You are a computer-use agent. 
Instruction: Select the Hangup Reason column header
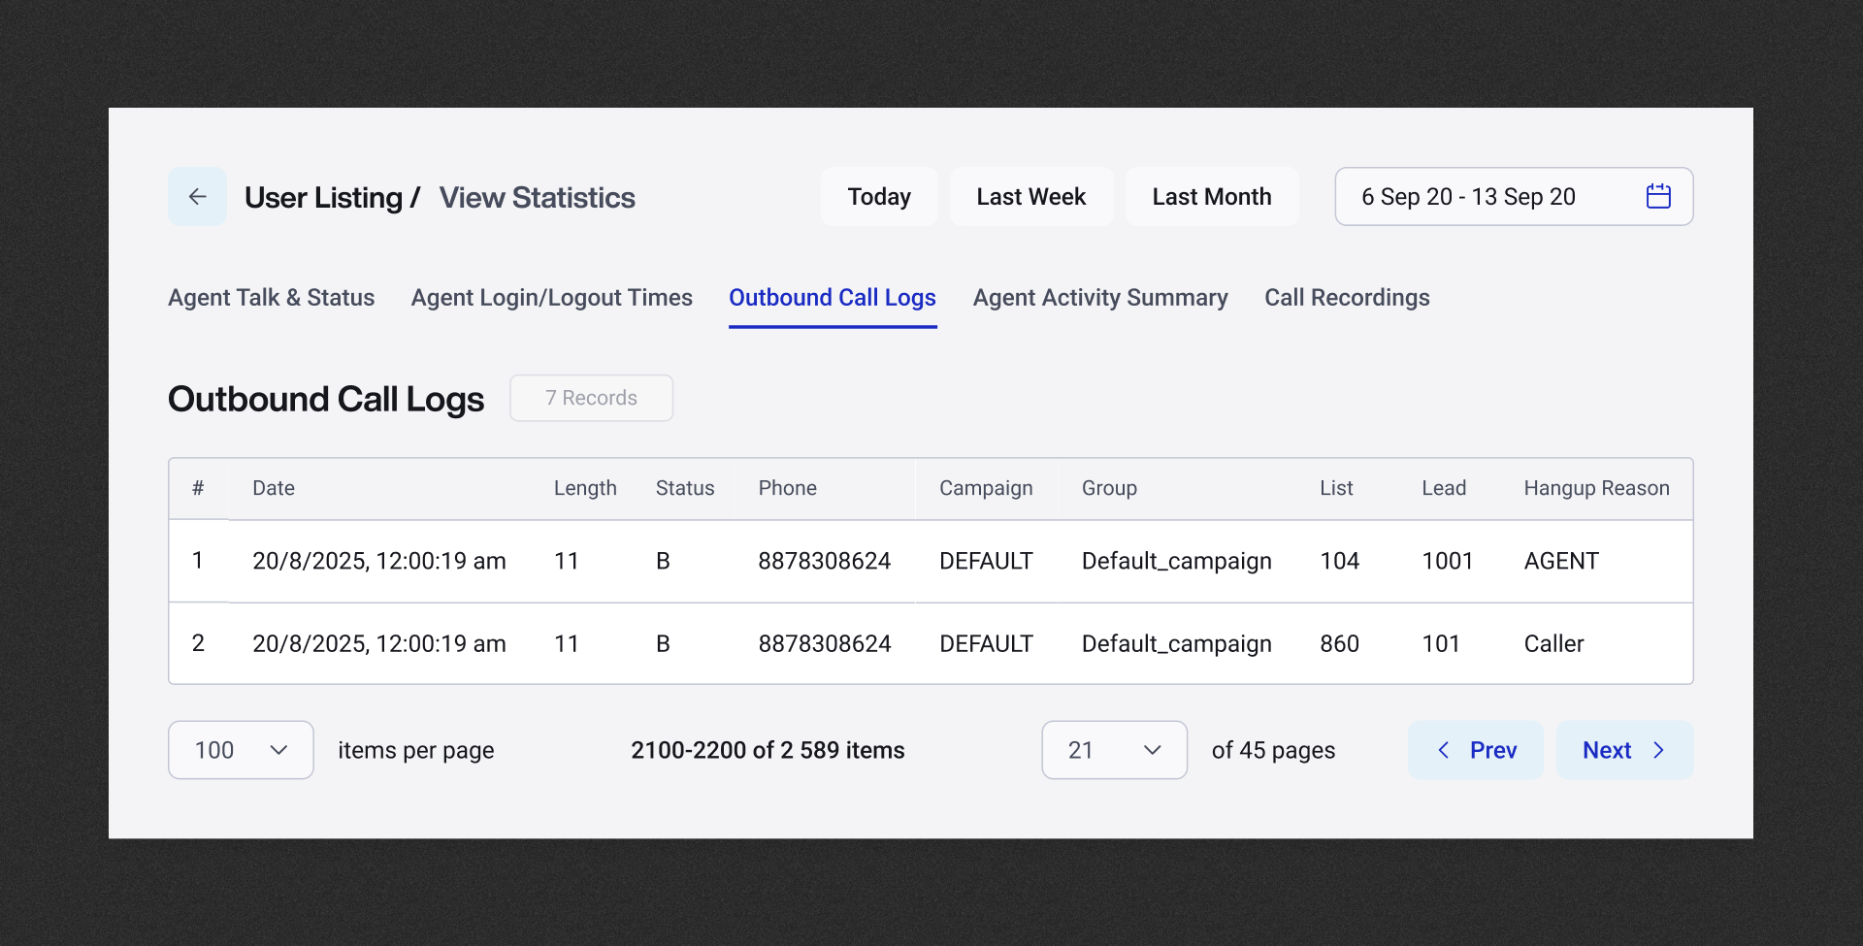[1596, 488]
